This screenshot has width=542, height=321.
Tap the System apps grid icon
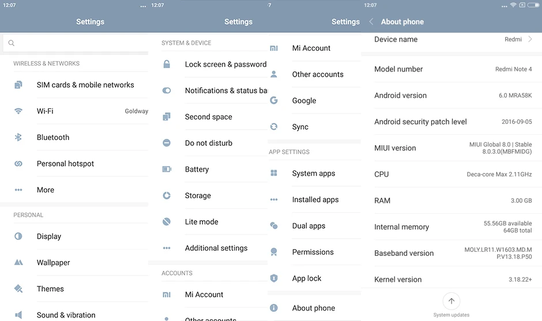point(274,173)
